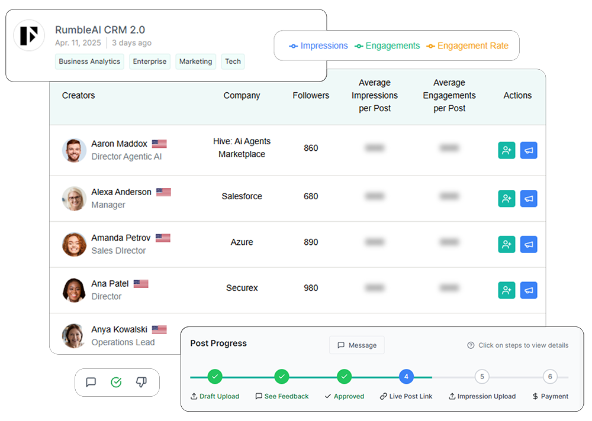Click megaphone icon in Alexa Anderson row
592x421 pixels.
pyautogui.click(x=529, y=199)
